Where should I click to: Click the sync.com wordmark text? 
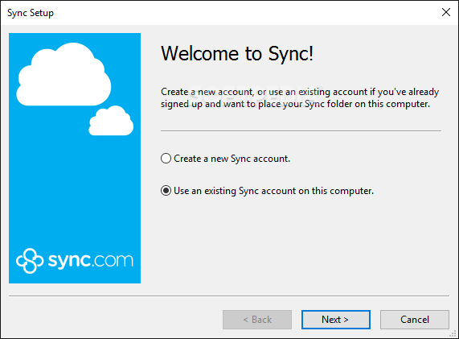91,260
